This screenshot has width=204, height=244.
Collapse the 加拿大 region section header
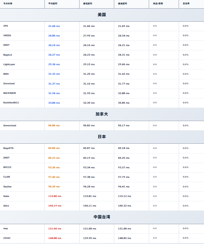point(102,114)
